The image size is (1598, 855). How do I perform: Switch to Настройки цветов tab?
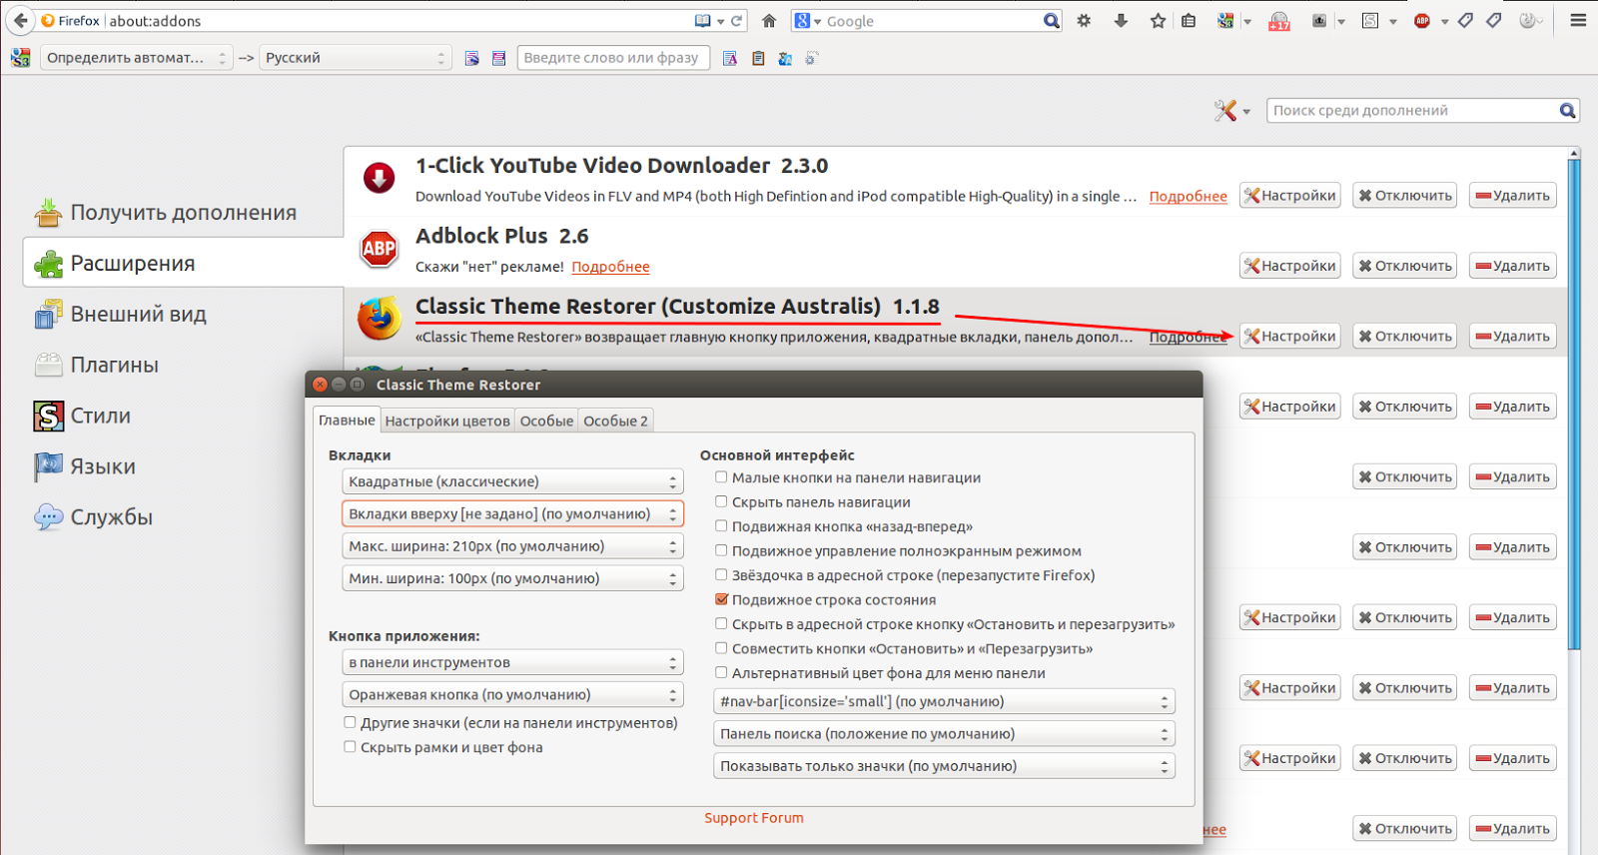click(447, 421)
